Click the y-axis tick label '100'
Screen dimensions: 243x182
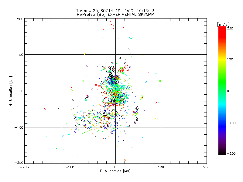tap(20, 55)
